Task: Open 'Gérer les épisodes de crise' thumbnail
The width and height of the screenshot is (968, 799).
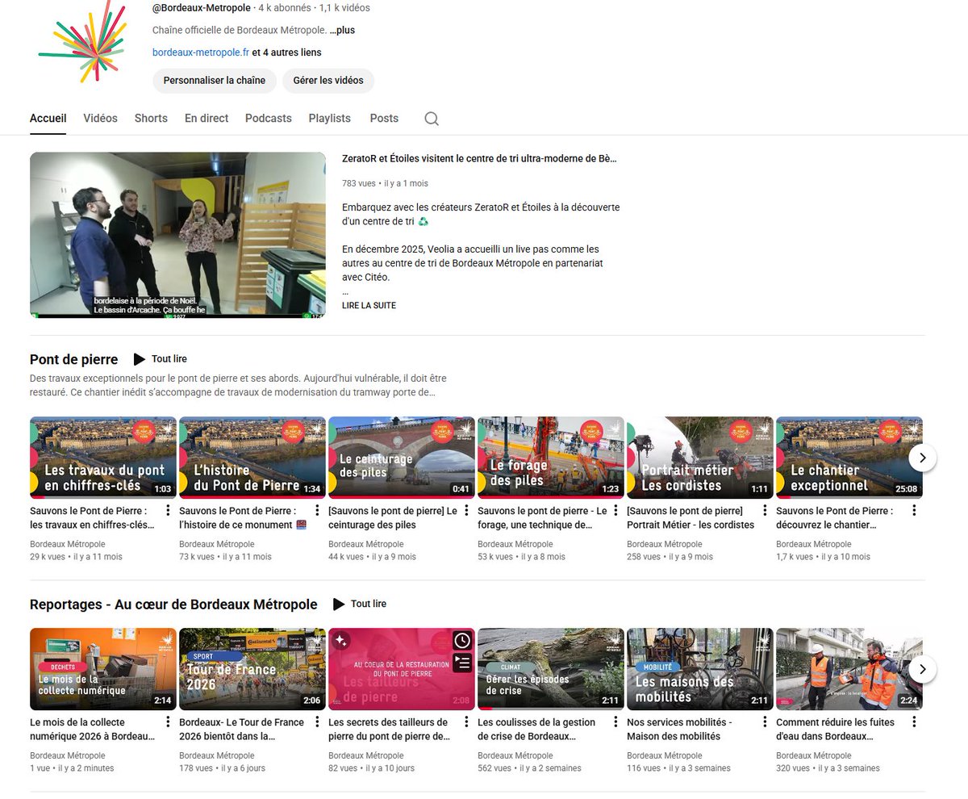Action: click(x=551, y=669)
